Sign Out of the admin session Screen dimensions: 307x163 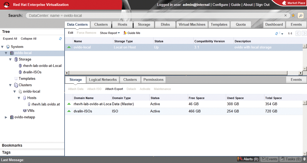(262, 5)
